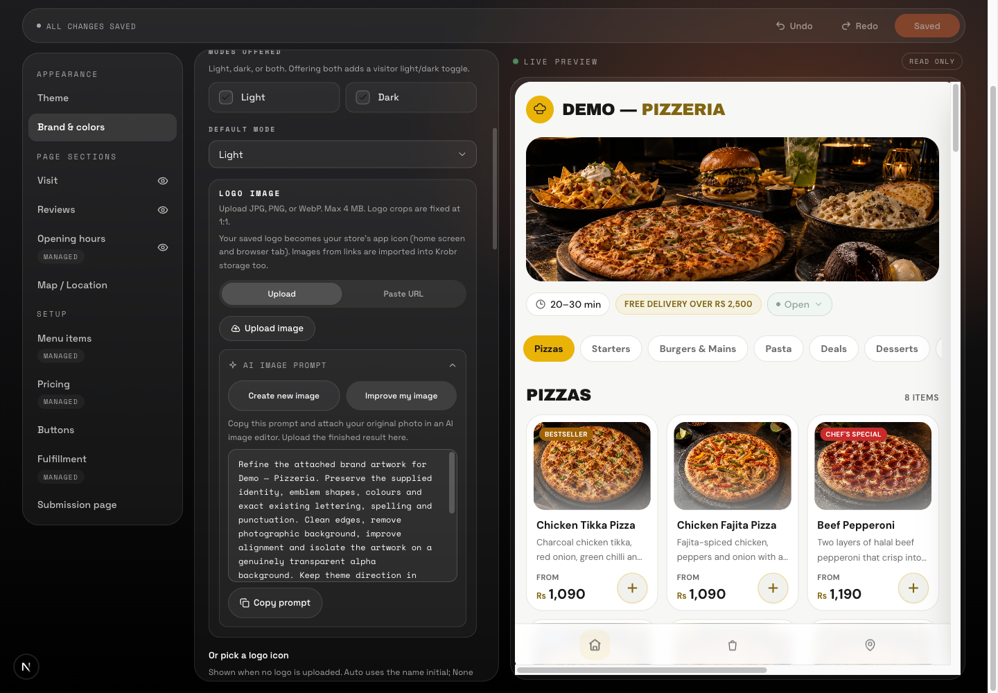
Task: Select the Create new image option
Action: point(284,396)
